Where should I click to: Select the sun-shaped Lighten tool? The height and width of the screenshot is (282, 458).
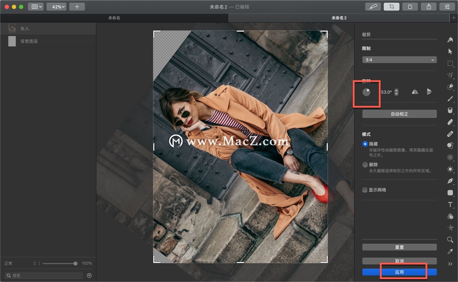[x=450, y=169]
